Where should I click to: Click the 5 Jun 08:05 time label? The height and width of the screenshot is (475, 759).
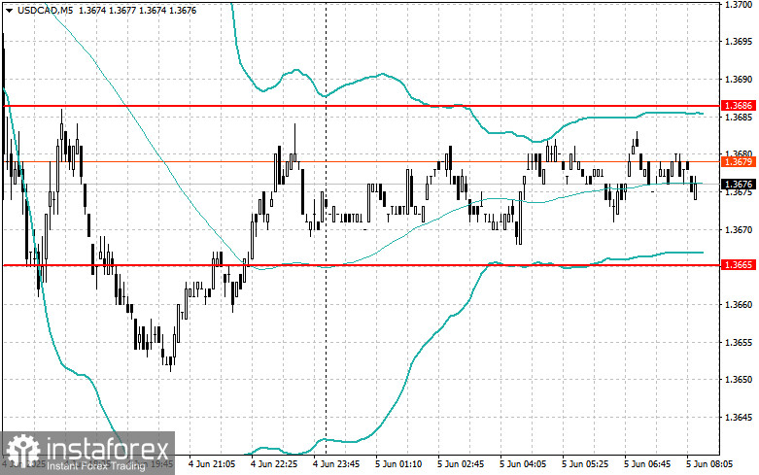coord(710,464)
